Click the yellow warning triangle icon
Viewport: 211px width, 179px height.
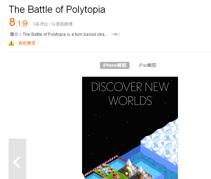click(x=11, y=43)
